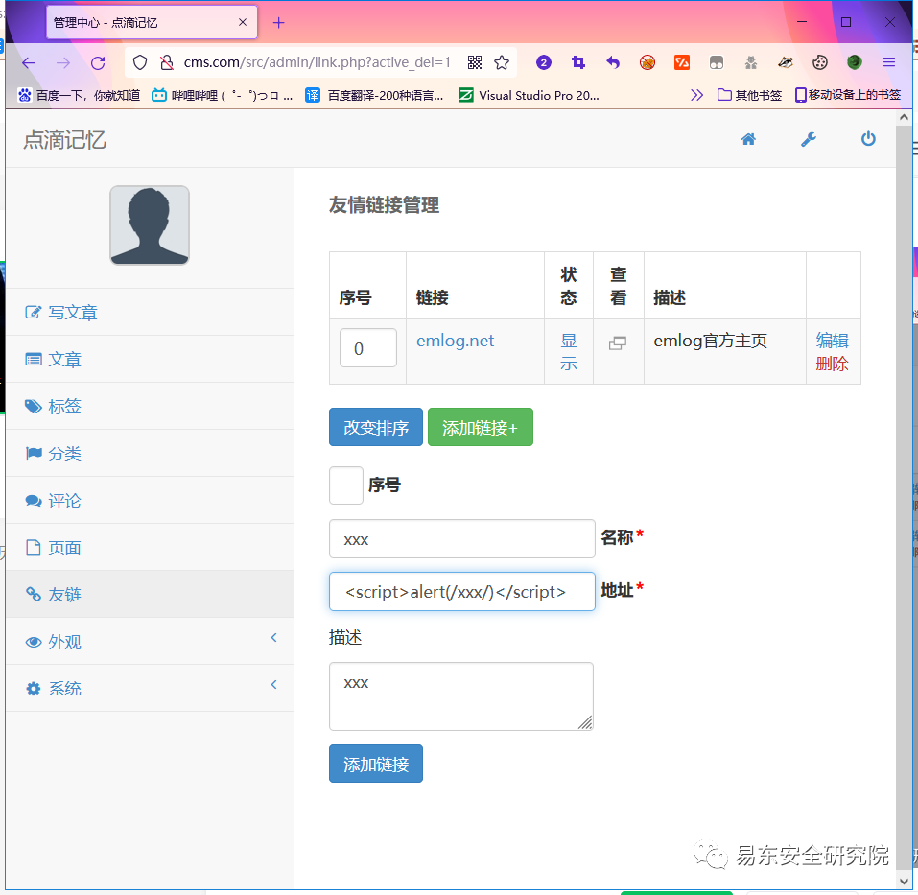Click the page scrollbar up arrow
918x895 pixels.
click(x=904, y=117)
